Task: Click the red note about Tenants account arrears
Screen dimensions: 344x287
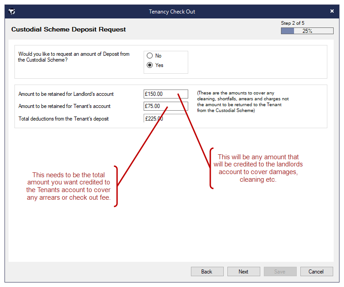Action: [x=68, y=186]
